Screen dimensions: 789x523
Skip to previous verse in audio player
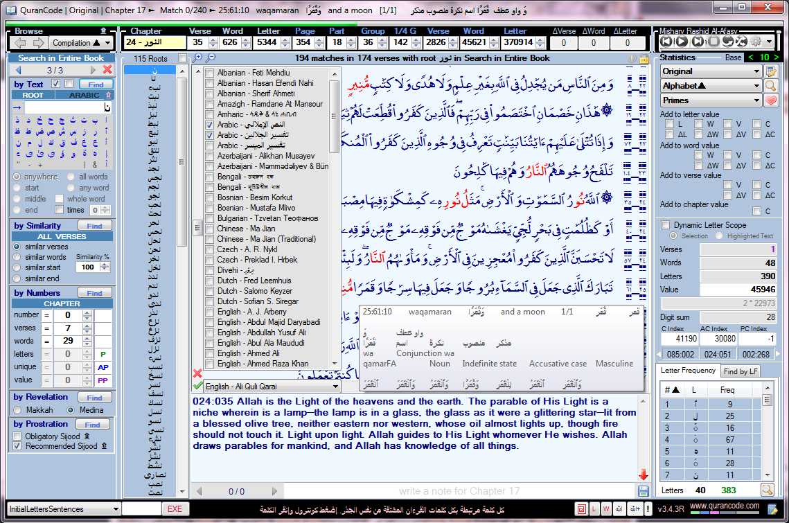coord(666,42)
